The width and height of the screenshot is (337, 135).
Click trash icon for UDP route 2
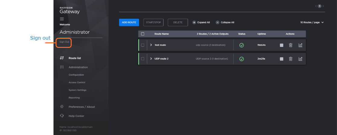click(x=290, y=59)
